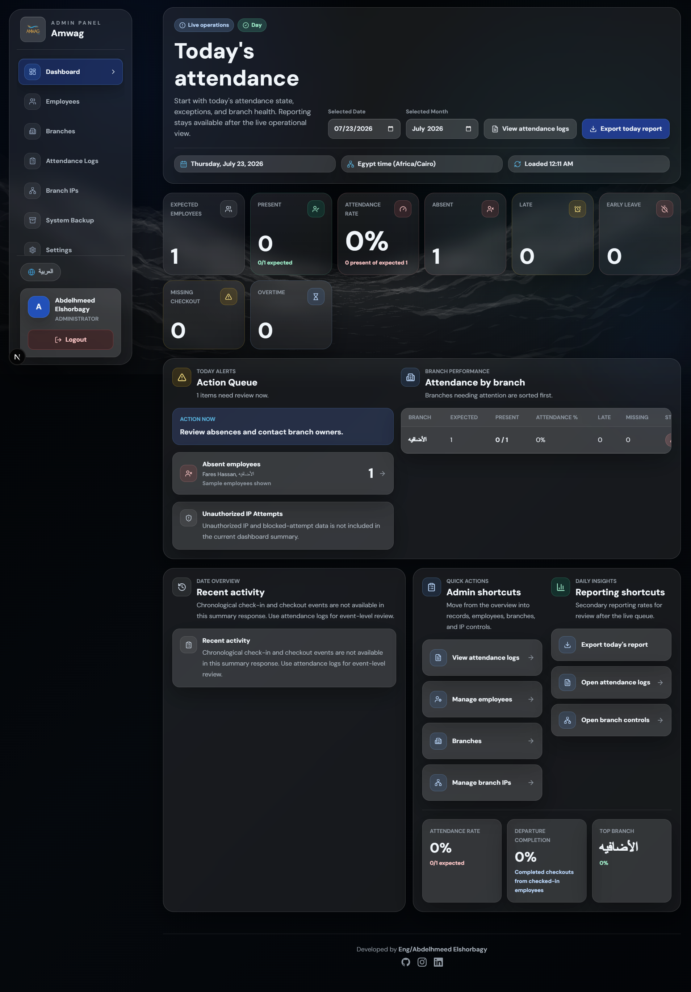Open the Selected Date calendar picker icon

[x=390, y=129]
